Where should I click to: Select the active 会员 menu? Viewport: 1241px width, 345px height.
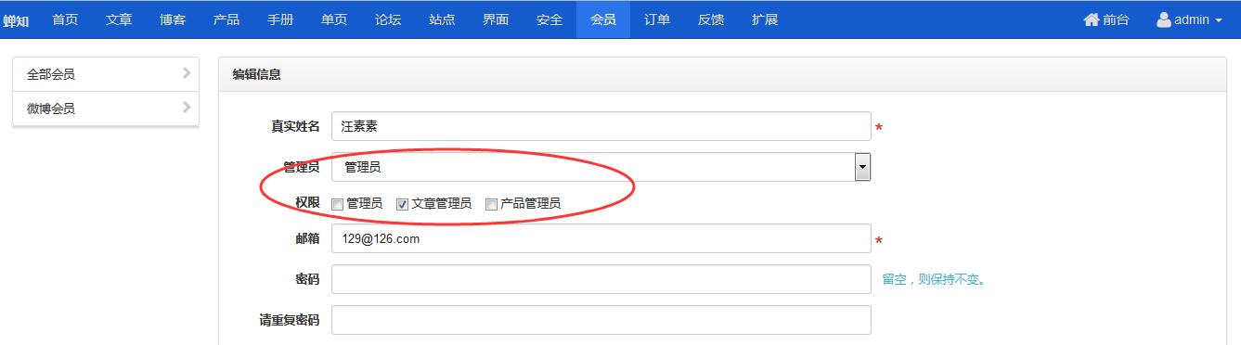coord(603,19)
